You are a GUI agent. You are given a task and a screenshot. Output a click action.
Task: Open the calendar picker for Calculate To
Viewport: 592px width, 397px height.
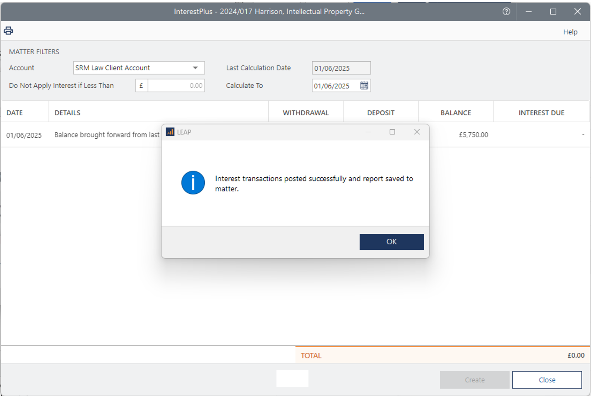point(364,85)
